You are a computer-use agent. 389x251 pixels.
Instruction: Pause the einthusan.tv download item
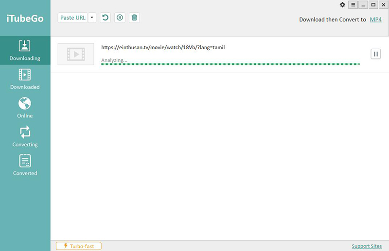coord(375,54)
